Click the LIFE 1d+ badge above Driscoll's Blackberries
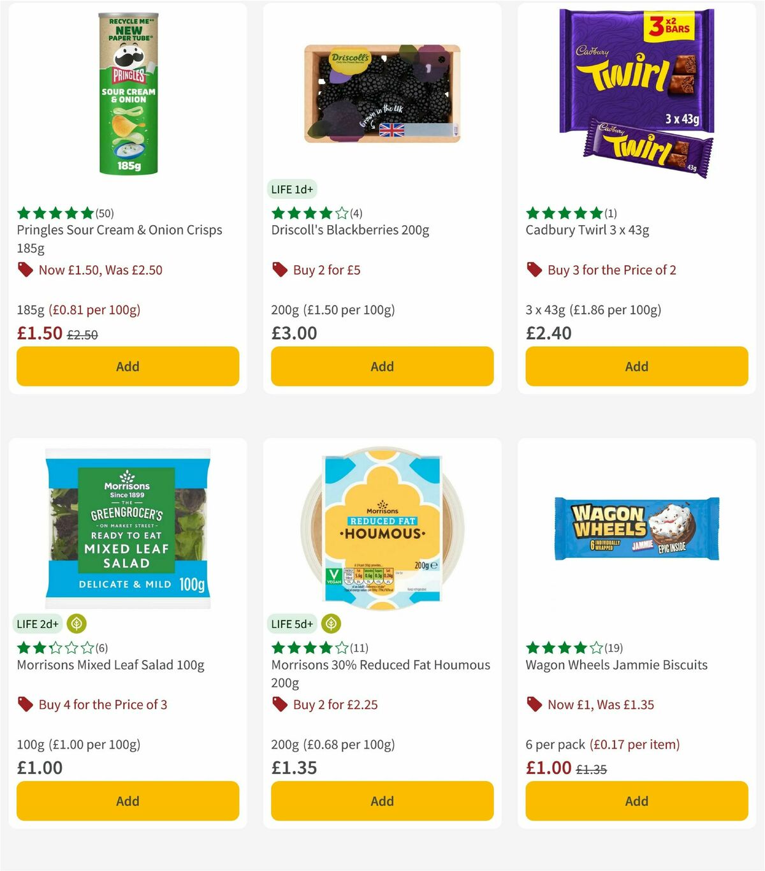 (x=293, y=189)
